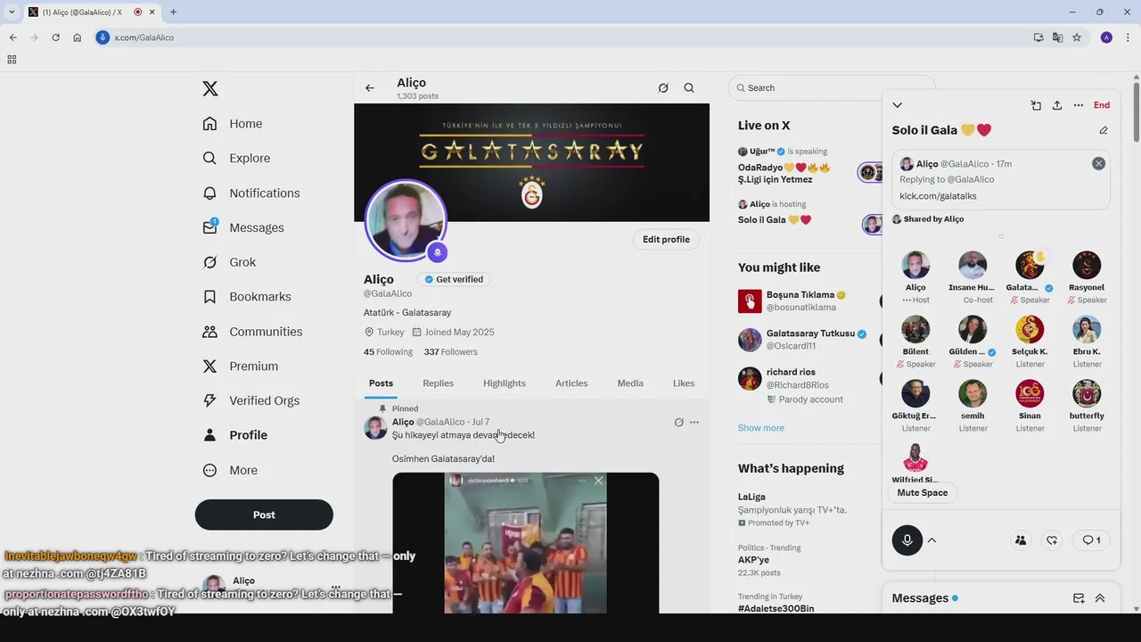Screen dimensions: 1141x642
Task: Switch to the Replies tab
Action: tap(438, 383)
